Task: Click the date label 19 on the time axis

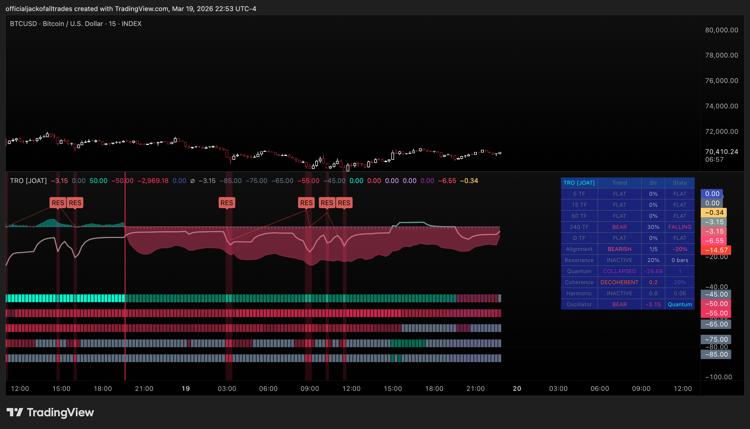Action: [x=185, y=389]
